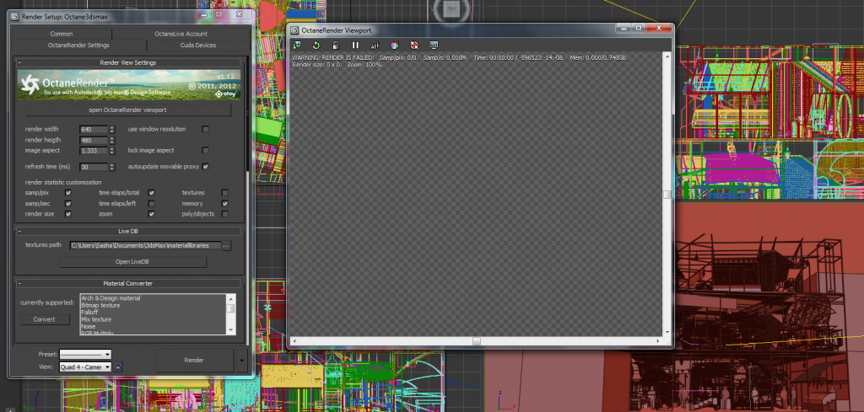Switch to the OctaneLive Account tab
Viewport: 864px width, 412px height.
coord(181,34)
